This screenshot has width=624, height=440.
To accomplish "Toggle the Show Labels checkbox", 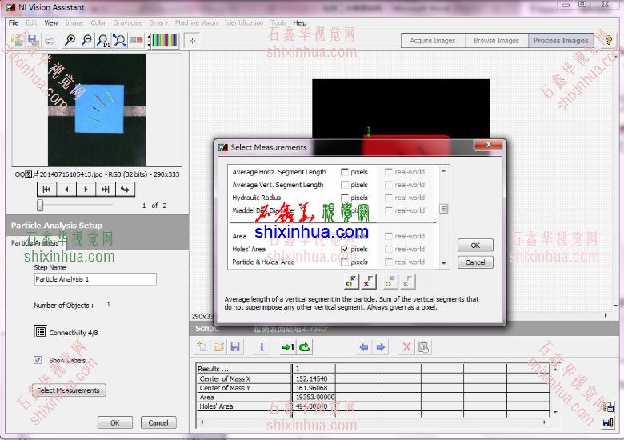I will tap(38, 360).
